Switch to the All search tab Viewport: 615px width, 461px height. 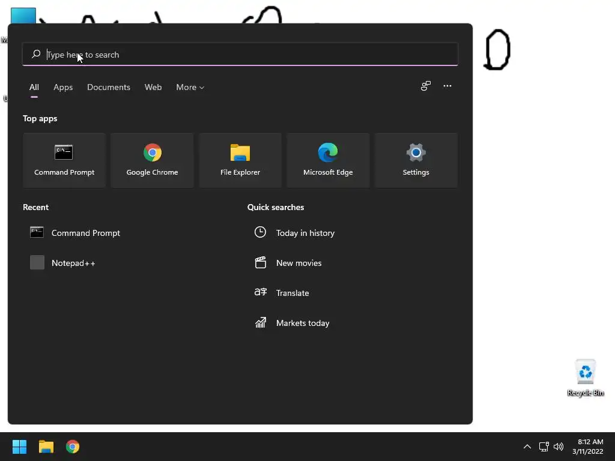tap(34, 88)
